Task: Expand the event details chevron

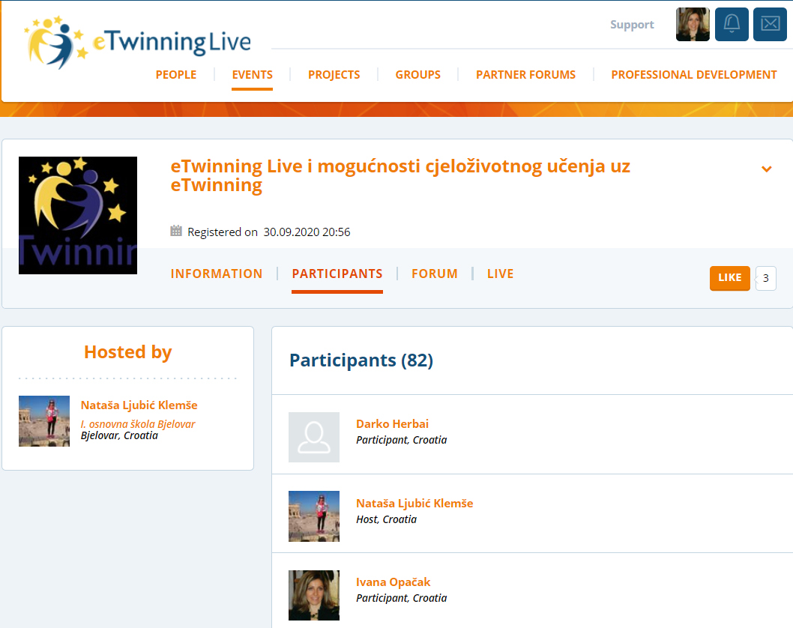Action: [767, 169]
